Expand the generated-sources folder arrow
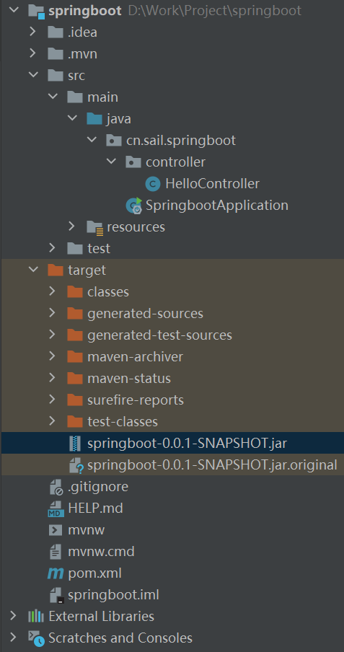This screenshot has height=652, width=344. (53, 313)
